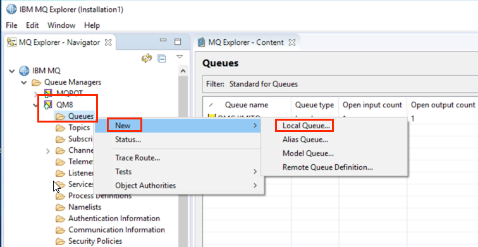Select the Queue Managers folder icon
This screenshot has height=247, width=478.
36,82
